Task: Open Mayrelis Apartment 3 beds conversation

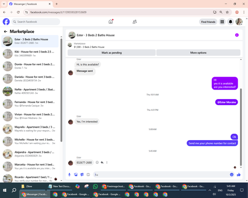Action: point(30,129)
